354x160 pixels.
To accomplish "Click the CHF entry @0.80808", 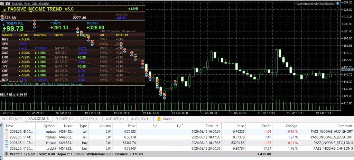I will [x=61, y=71].
